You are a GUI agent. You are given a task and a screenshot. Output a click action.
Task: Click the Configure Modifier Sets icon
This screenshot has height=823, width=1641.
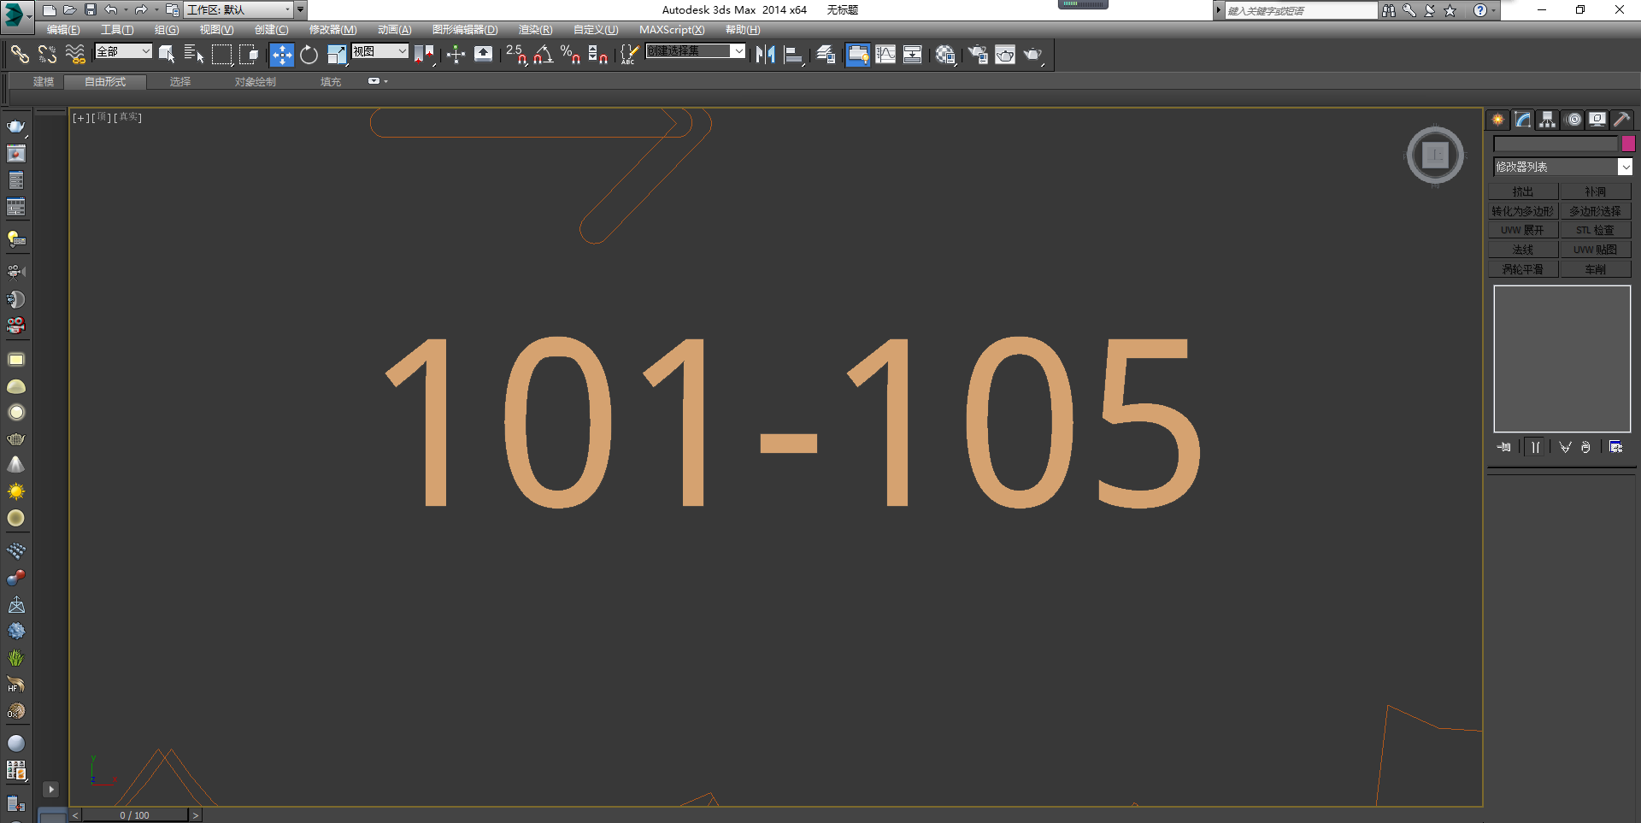coord(1615,447)
